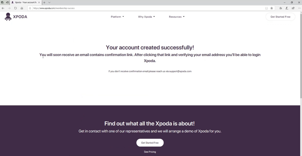
Task: Select the Xpoda account browser tab
Action: [26, 3]
